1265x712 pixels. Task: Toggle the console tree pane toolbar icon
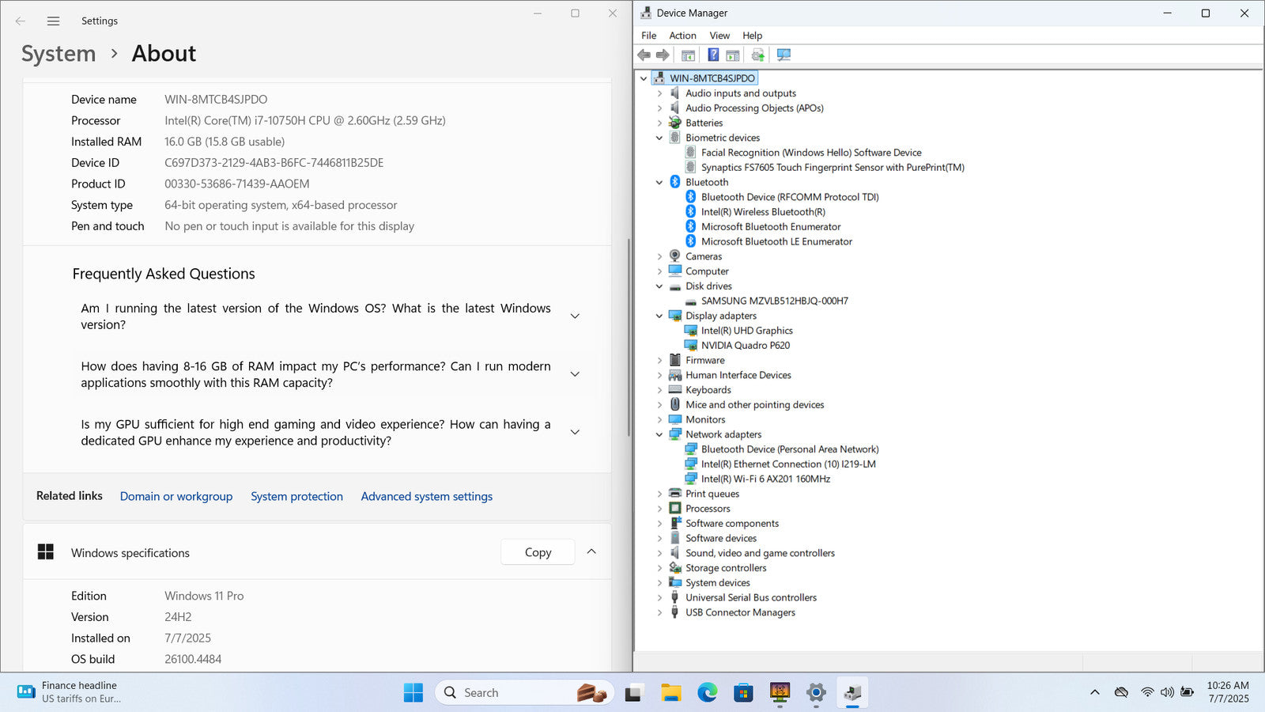688,55
